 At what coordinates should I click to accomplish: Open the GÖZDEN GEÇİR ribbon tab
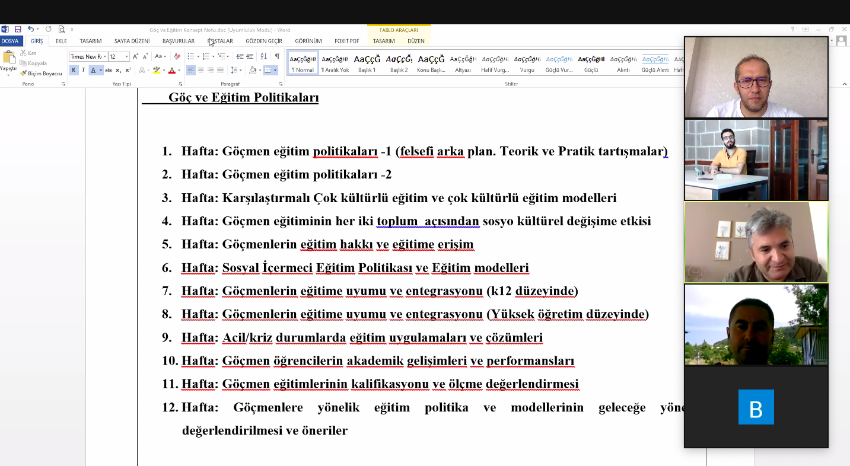[263, 41]
